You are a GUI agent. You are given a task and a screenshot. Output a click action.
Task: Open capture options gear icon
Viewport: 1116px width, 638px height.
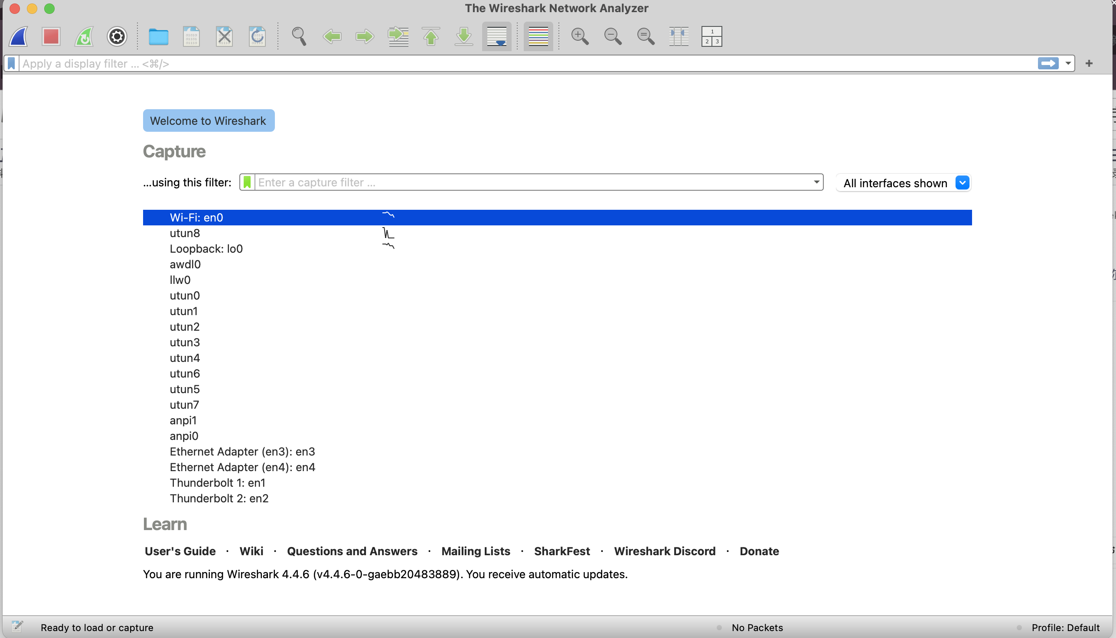pos(117,36)
